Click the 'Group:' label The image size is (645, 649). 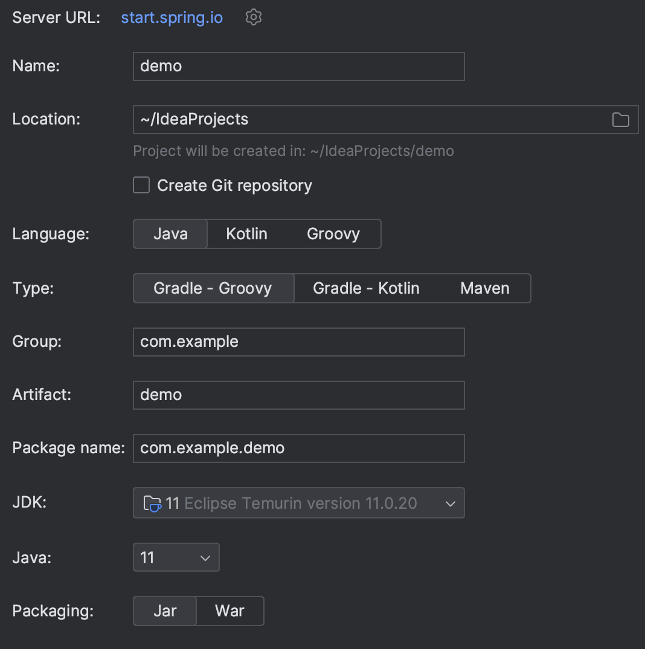(37, 341)
